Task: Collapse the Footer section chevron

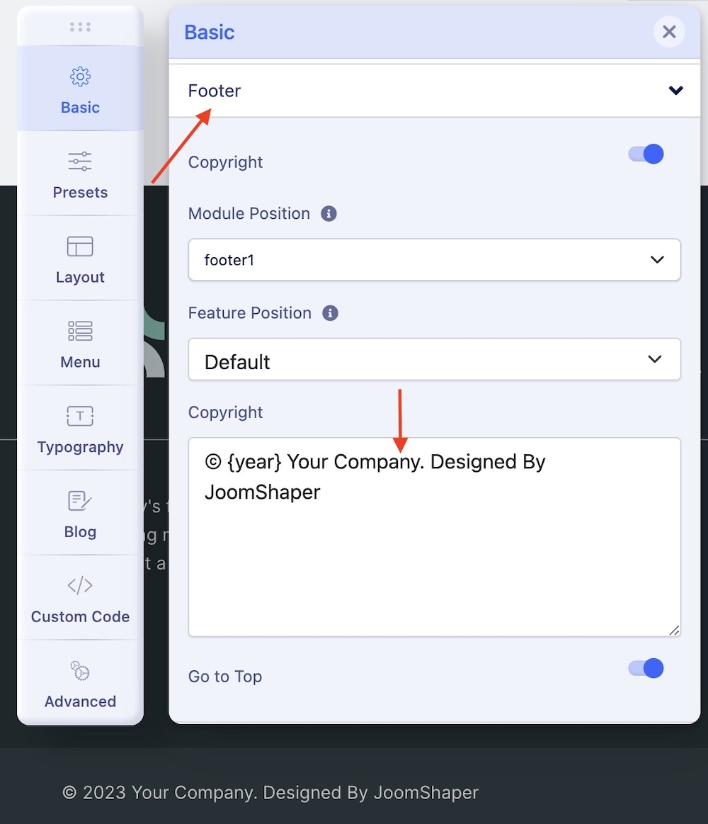Action: click(x=675, y=91)
